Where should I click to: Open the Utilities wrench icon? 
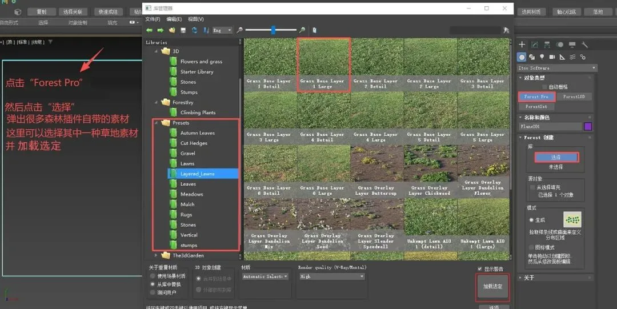585,45
